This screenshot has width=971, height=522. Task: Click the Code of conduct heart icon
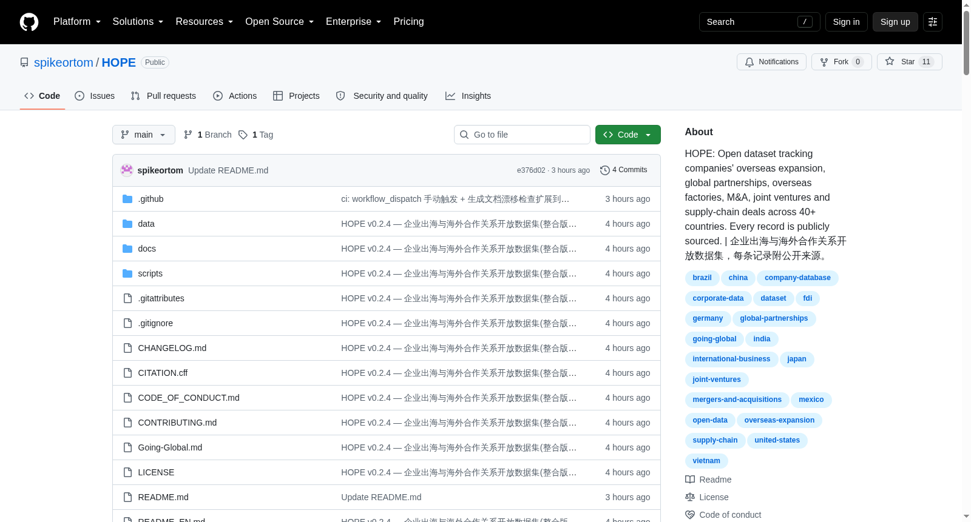690,515
